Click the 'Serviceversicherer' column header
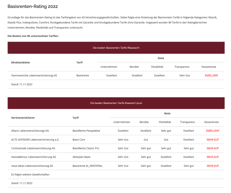Image resolution: width=231 pixels, height=193 pixels. 23,118
